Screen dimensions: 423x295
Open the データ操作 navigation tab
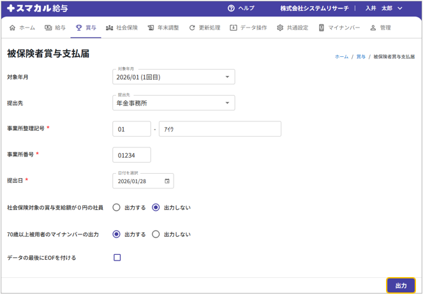(x=248, y=28)
